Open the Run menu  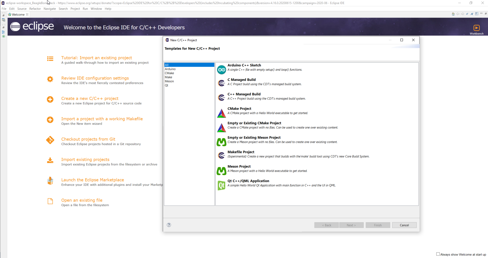tap(85, 9)
